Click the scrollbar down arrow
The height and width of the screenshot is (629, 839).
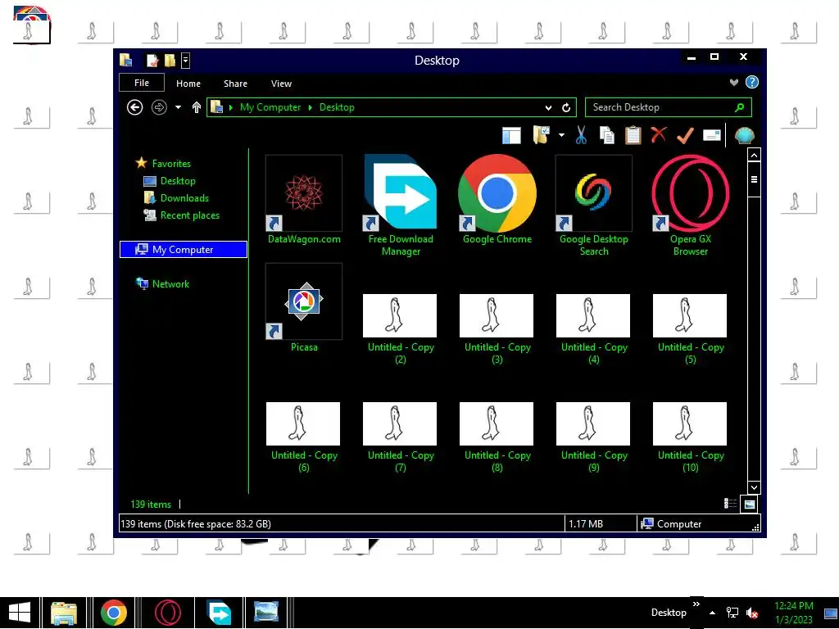point(754,487)
